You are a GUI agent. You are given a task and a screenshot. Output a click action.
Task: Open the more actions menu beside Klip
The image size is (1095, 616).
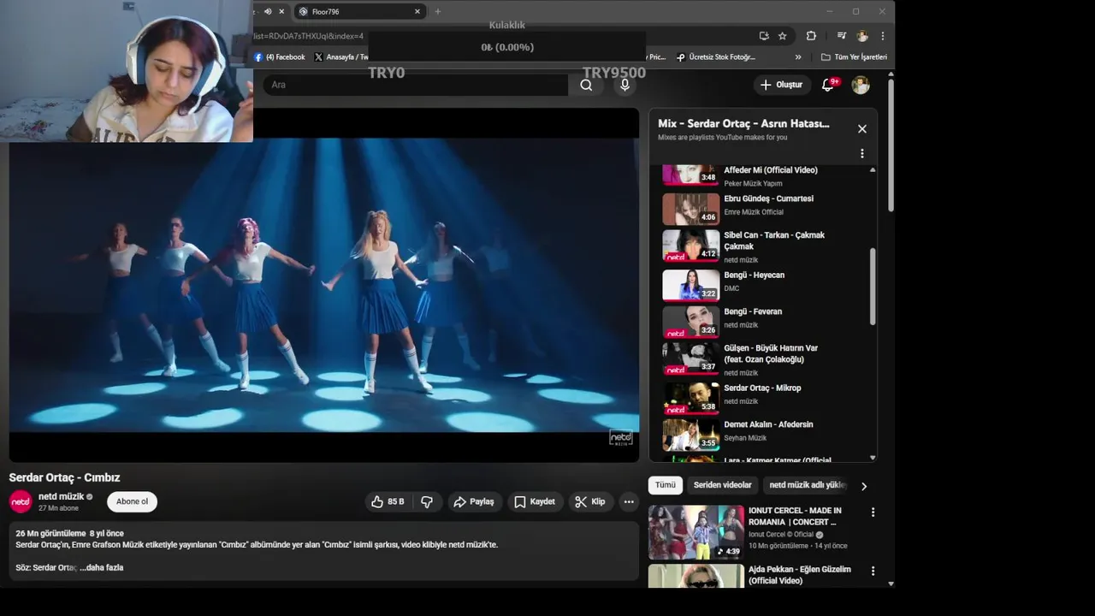(x=629, y=502)
